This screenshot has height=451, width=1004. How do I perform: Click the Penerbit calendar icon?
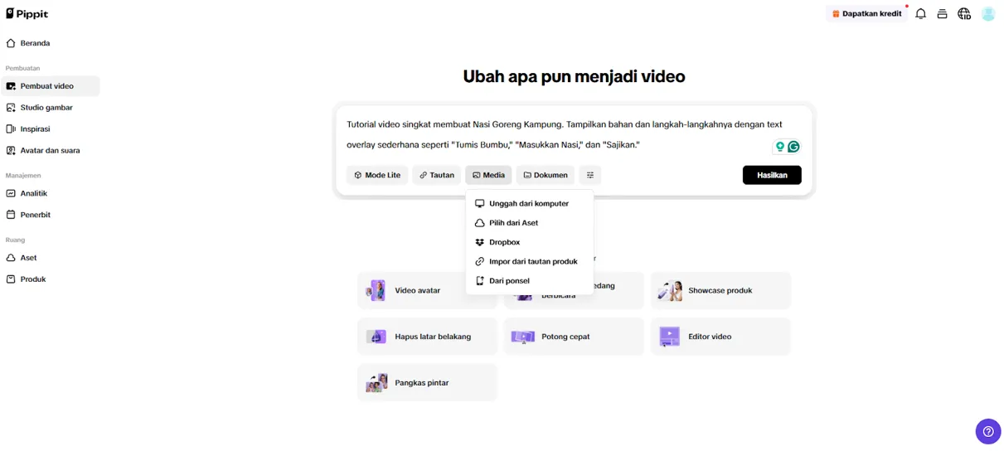point(11,215)
